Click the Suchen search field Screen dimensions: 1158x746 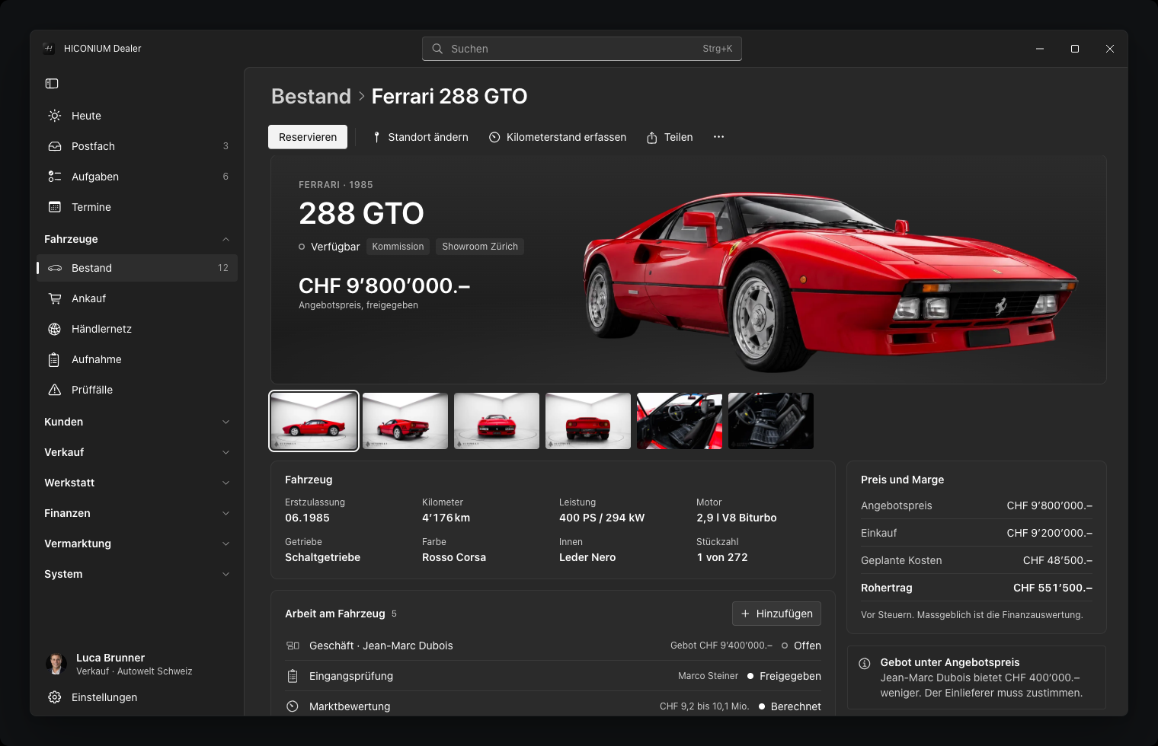pos(582,49)
